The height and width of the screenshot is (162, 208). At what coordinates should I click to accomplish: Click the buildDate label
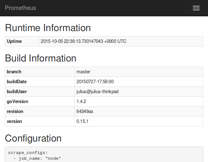pyautogui.click(x=17, y=82)
